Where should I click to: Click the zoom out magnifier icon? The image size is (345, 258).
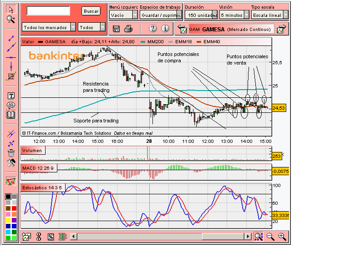270,237
